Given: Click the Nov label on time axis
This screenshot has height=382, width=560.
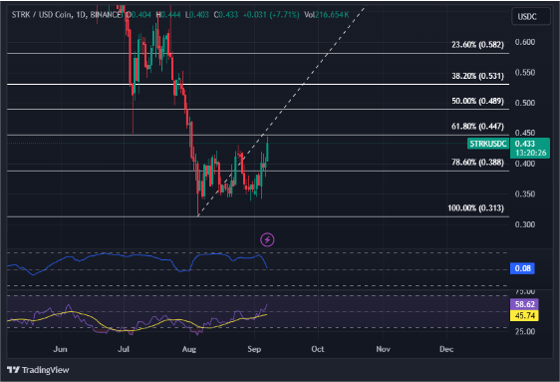Looking at the screenshot, I should [x=383, y=349].
